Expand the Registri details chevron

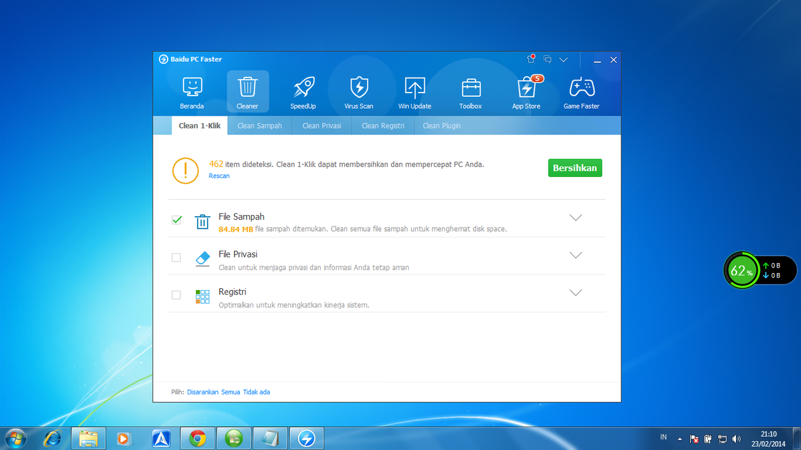(x=576, y=292)
